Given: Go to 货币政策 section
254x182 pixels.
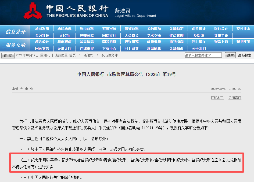Looking at the screenshot, I should [87, 29].
